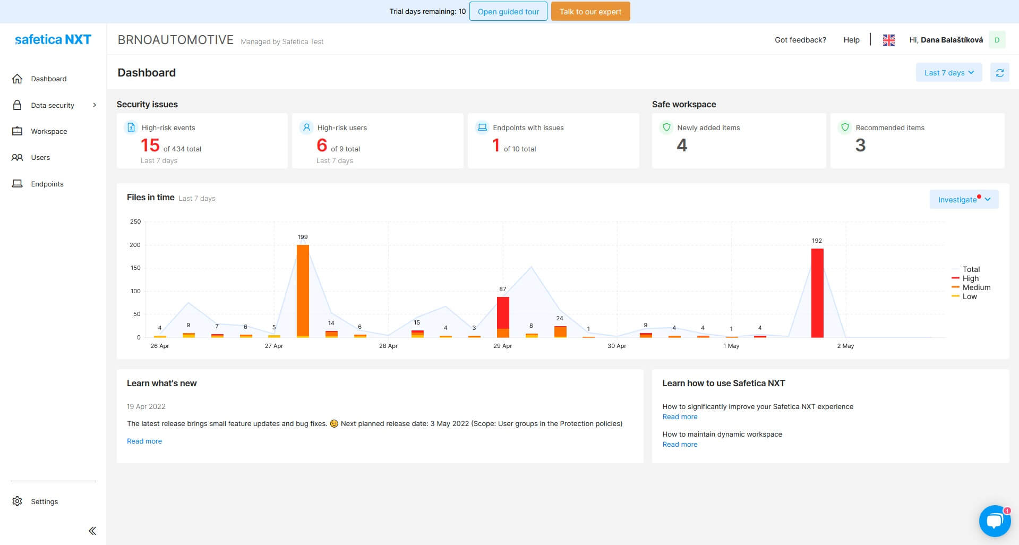Click Endpoints with issues count 1
Screen dimensions: 1019x545
[x=496, y=145]
